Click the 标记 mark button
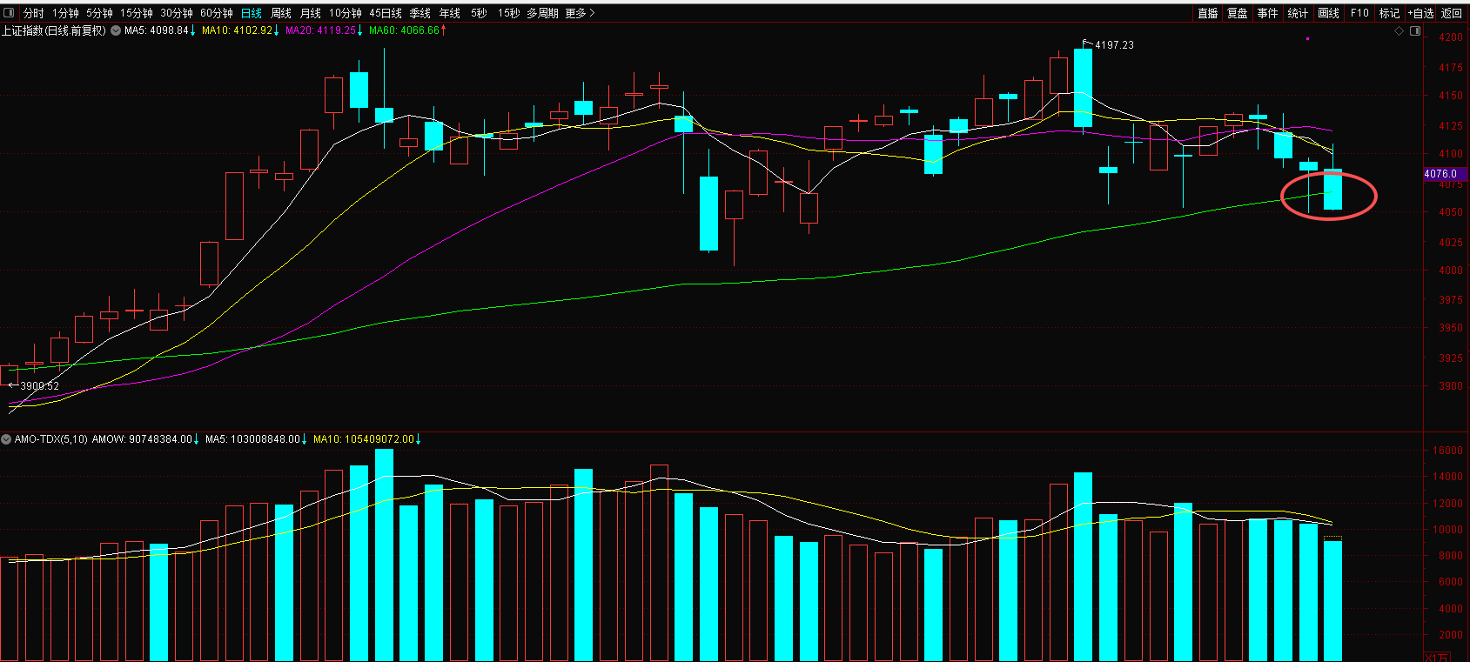Image resolution: width=1470 pixels, height=662 pixels. [1389, 13]
